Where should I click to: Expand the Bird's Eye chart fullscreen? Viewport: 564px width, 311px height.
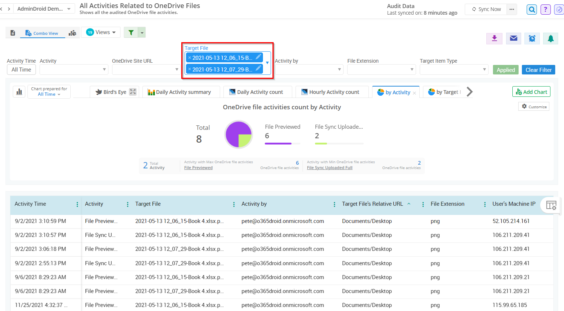pos(133,92)
